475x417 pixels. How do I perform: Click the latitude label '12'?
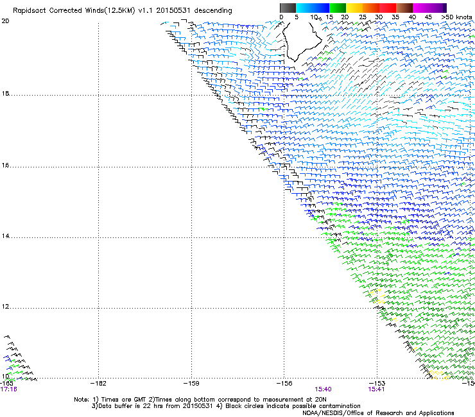coord(5,307)
